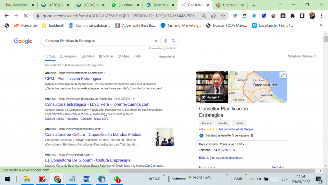Go back to the previous page

(7, 16)
